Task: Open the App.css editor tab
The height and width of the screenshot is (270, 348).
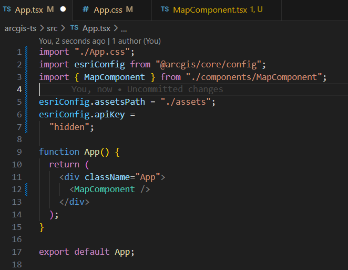Action: coord(112,10)
